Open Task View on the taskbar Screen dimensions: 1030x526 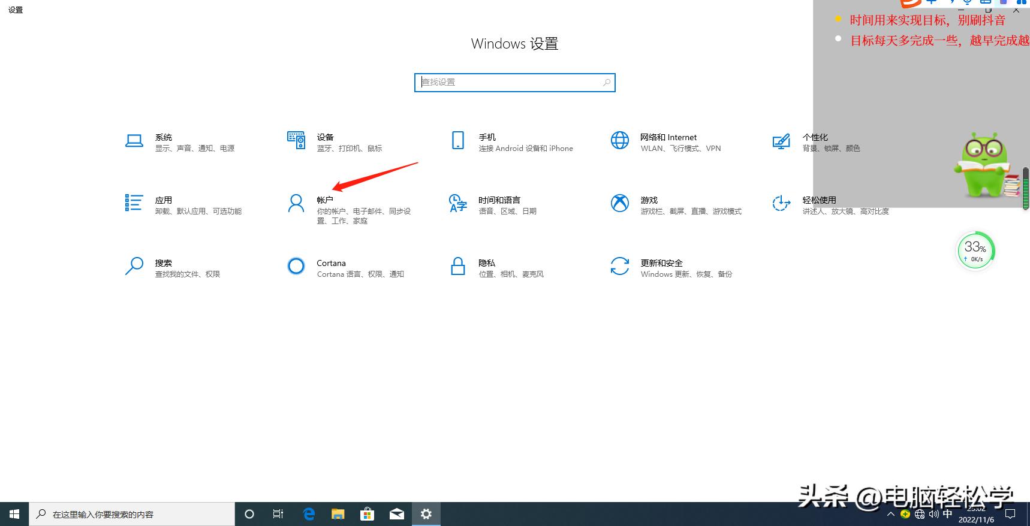278,514
